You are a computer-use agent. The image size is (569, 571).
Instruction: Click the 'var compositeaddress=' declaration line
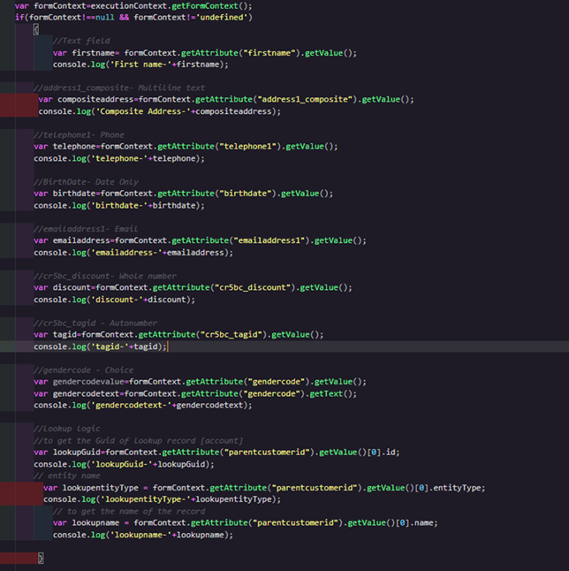point(226,99)
